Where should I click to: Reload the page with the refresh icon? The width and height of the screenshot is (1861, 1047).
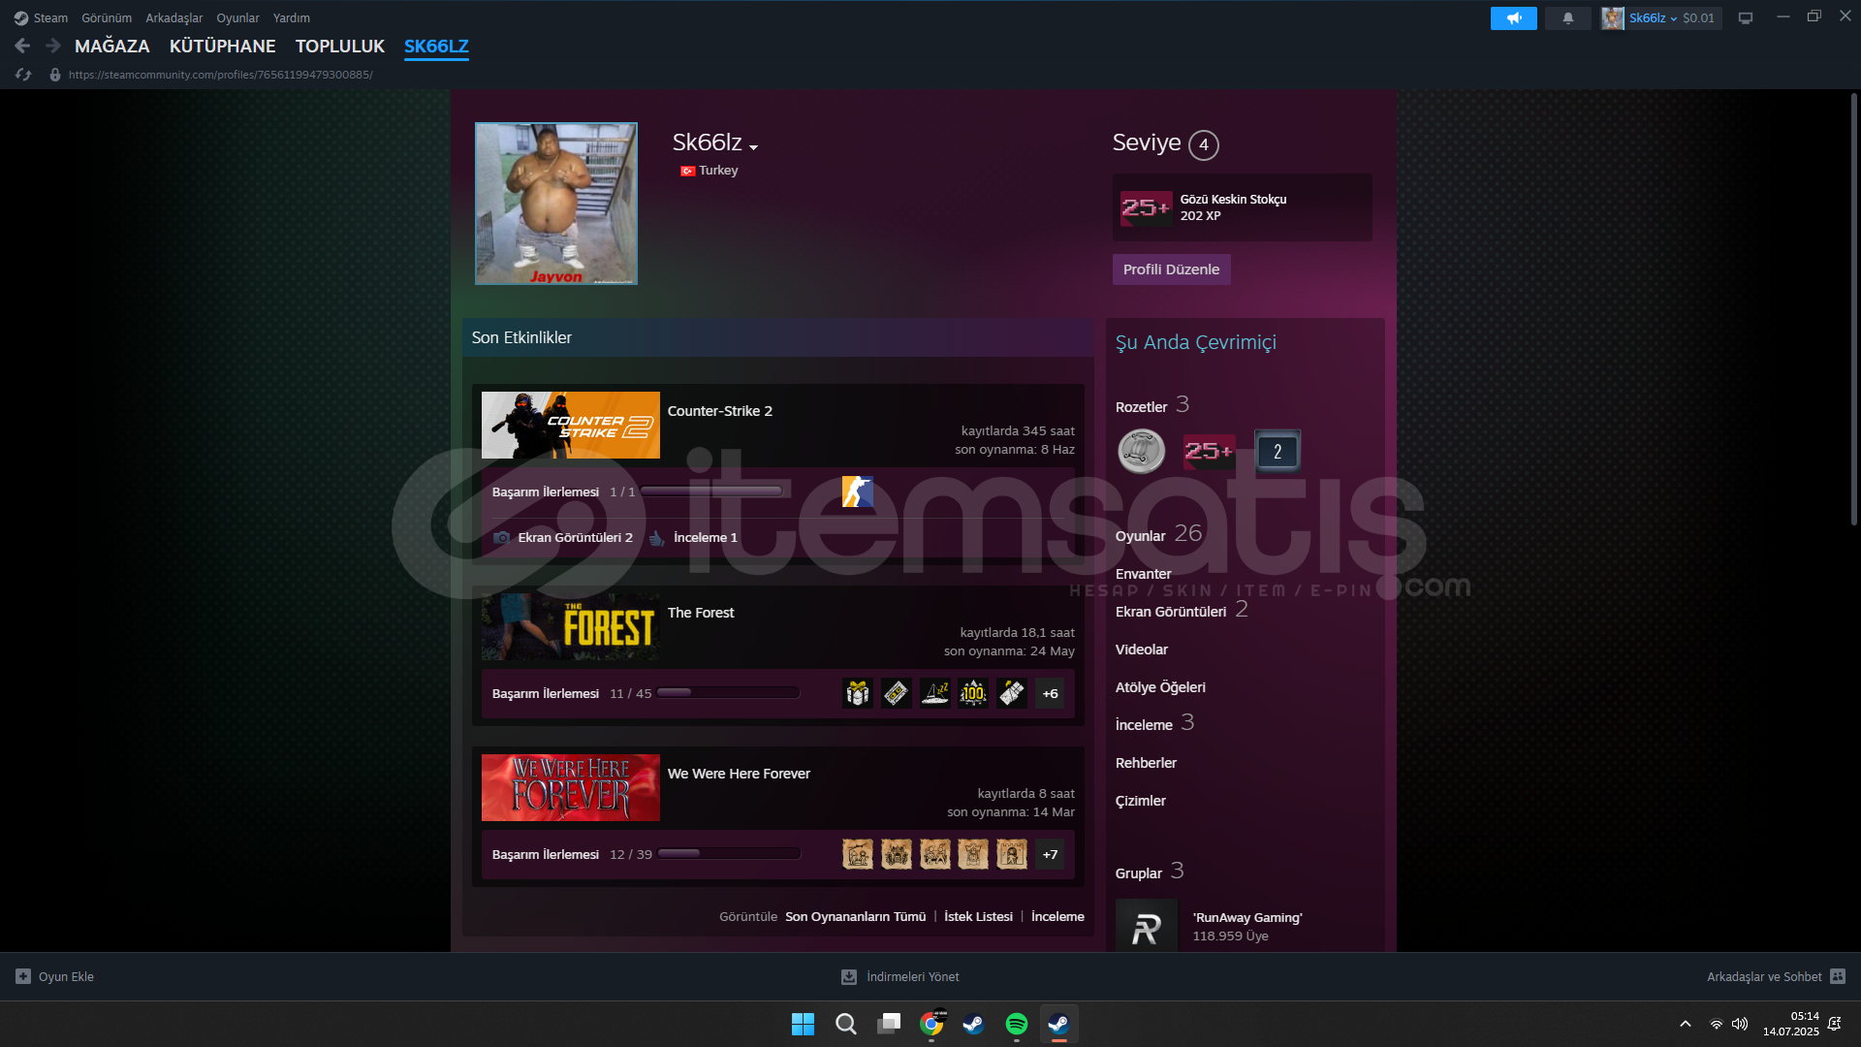(x=23, y=75)
